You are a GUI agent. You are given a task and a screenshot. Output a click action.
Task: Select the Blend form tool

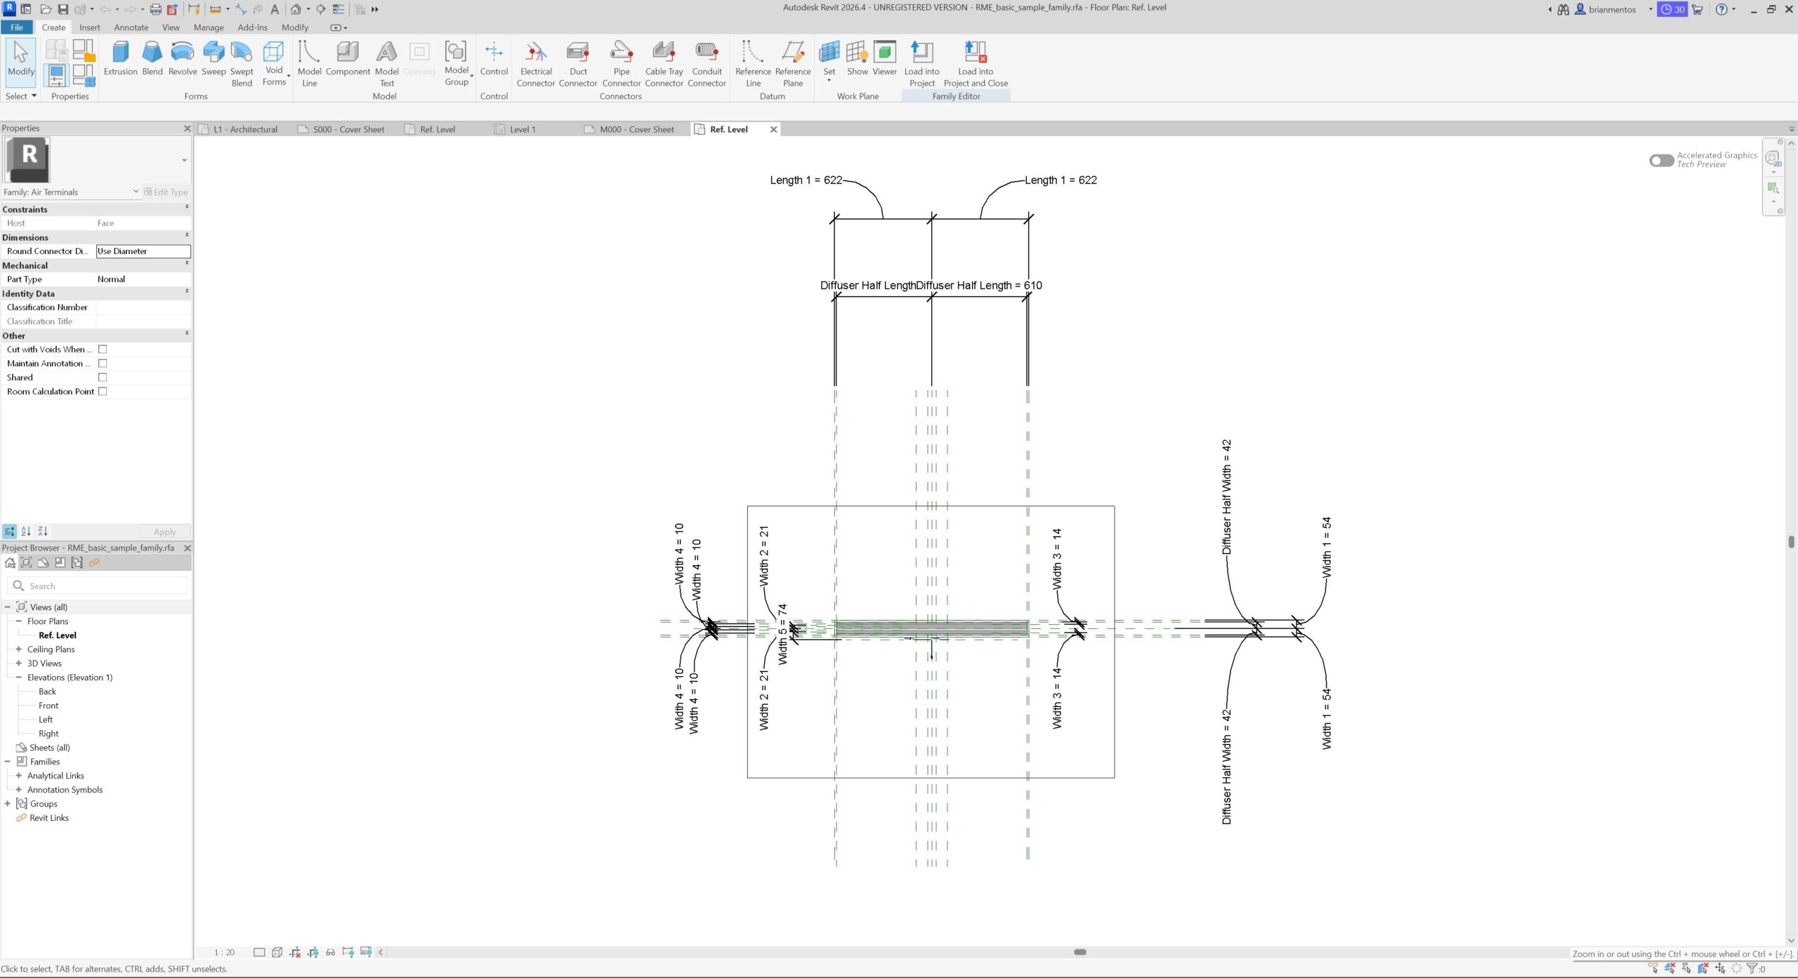coord(152,58)
